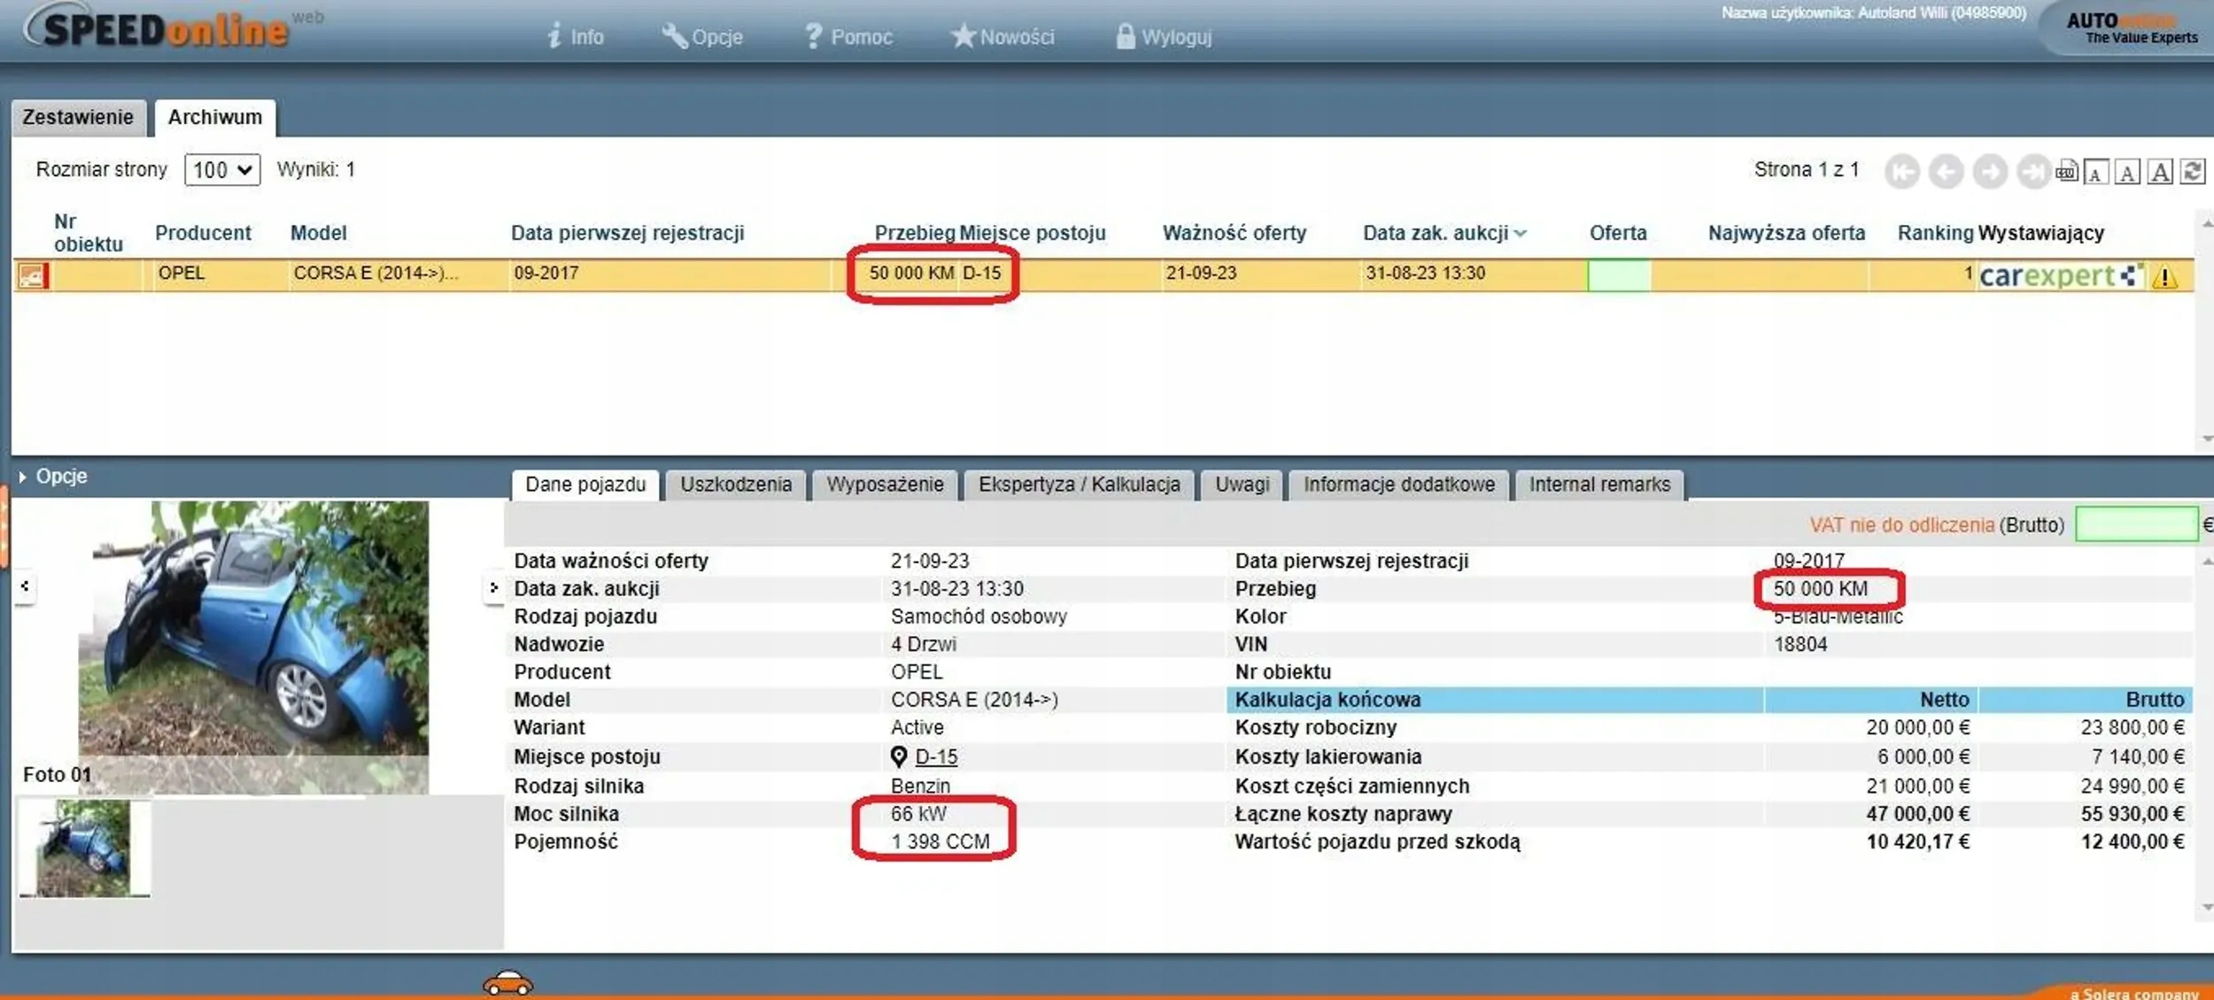Click the map pin next to D-15

coord(898,756)
